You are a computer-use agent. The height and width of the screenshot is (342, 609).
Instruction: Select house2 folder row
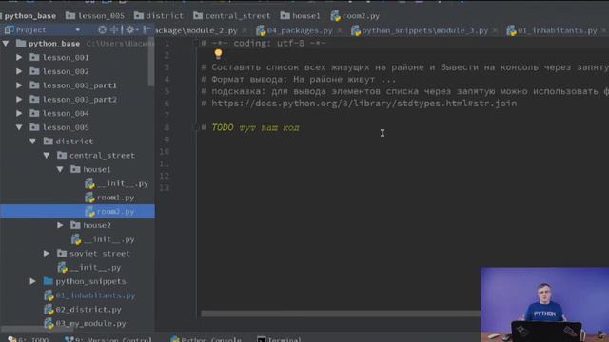[x=77, y=225]
